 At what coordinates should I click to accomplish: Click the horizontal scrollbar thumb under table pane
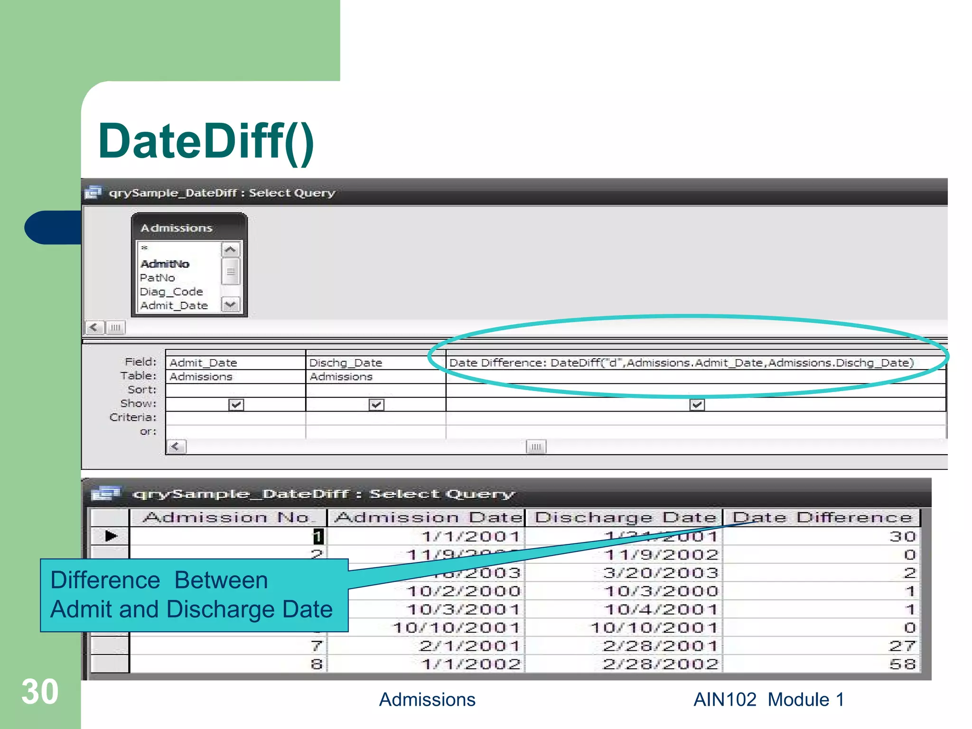115,327
